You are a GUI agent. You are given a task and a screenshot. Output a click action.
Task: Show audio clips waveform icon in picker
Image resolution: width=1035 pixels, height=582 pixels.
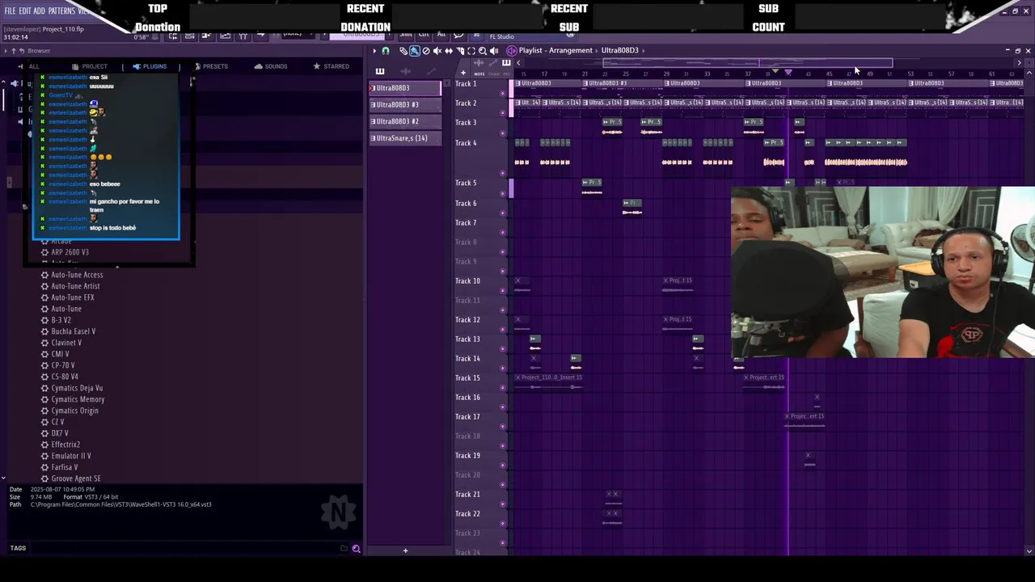405,71
